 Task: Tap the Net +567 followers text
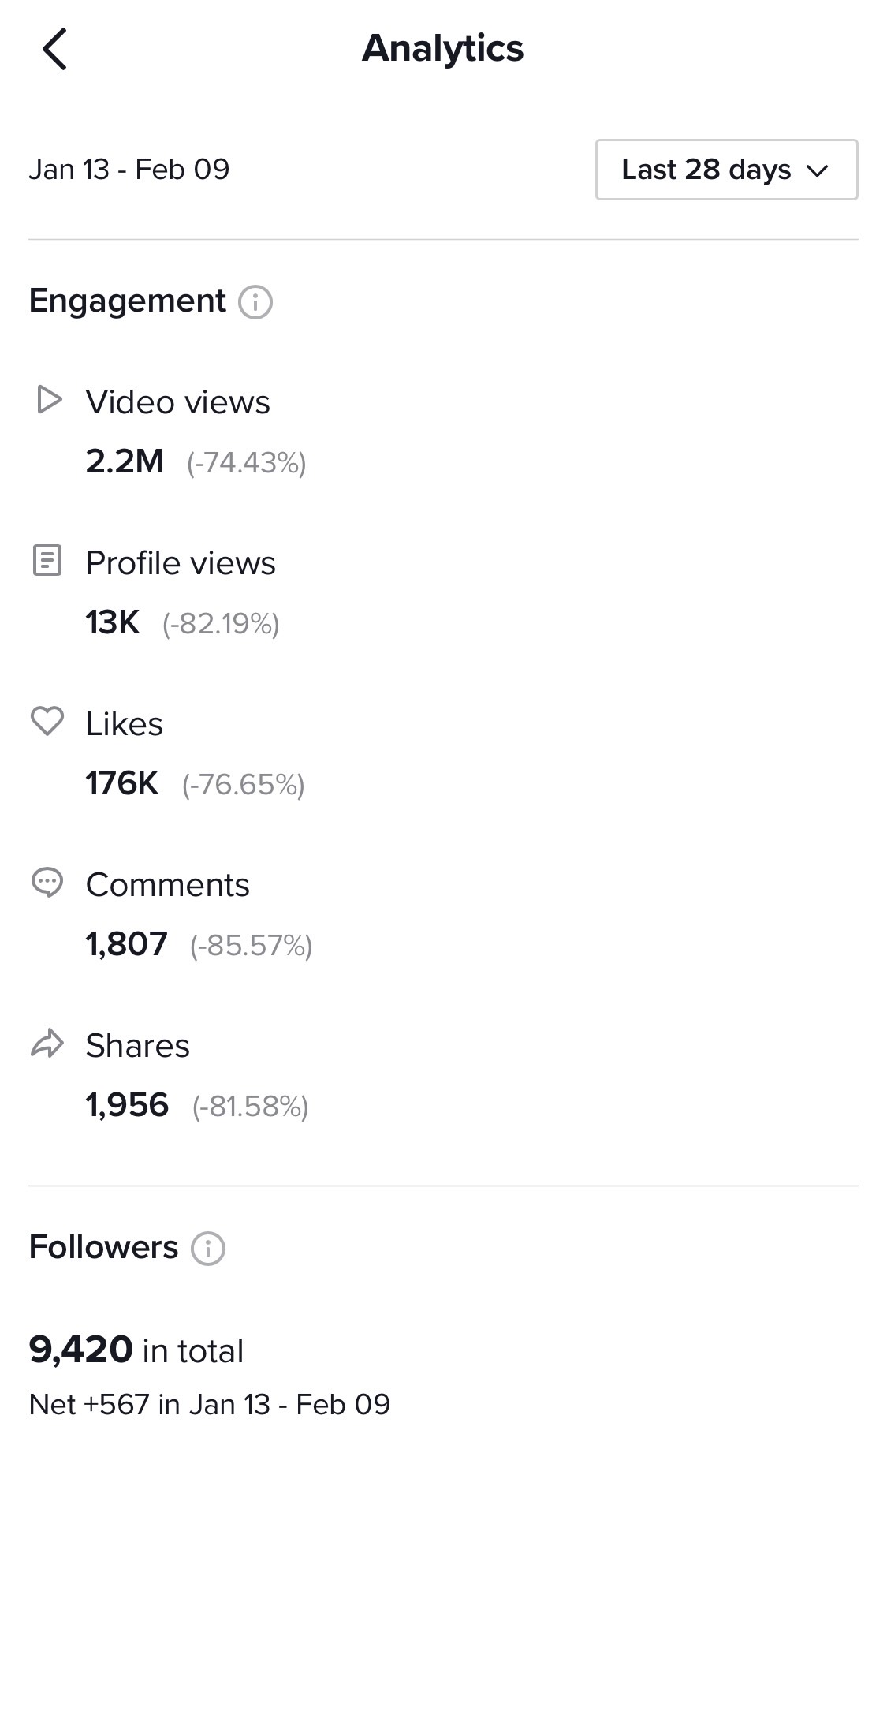click(x=209, y=1405)
